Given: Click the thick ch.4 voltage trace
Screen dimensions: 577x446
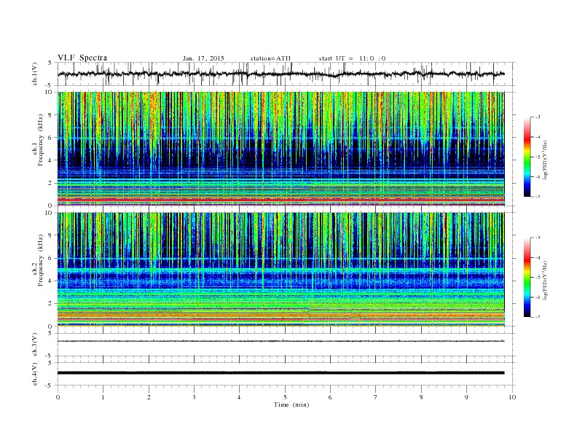Looking at the screenshot, I should (280, 373).
